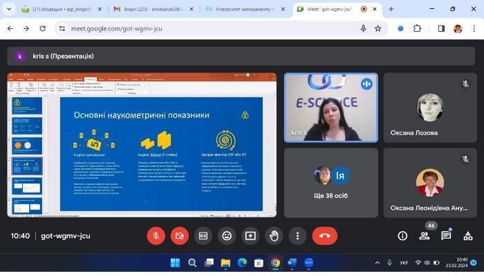Screen dimensions: 484x276
Task: Open the activities panel
Action: (x=468, y=235)
